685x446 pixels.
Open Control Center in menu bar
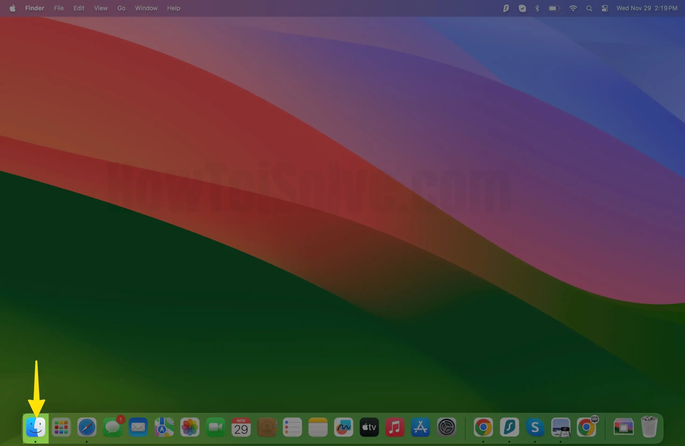pos(605,8)
